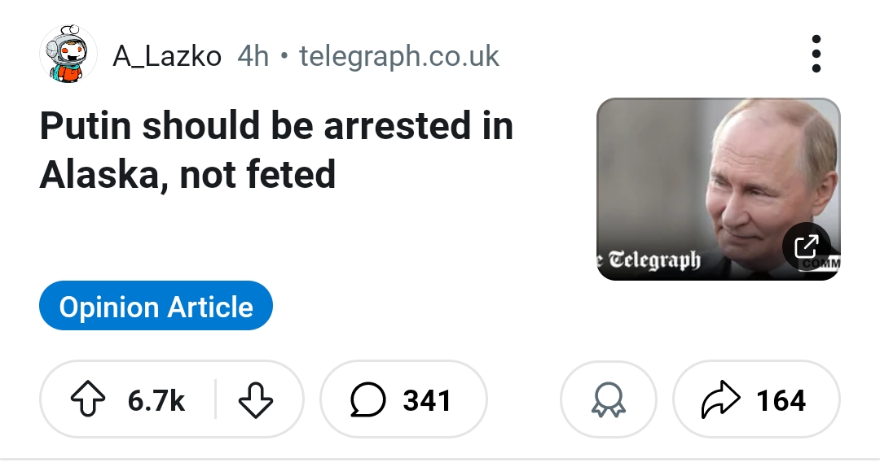Screen dimensions: 880x471
Task: Open the external link icon on the thumbnail
Action: tap(807, 244)
